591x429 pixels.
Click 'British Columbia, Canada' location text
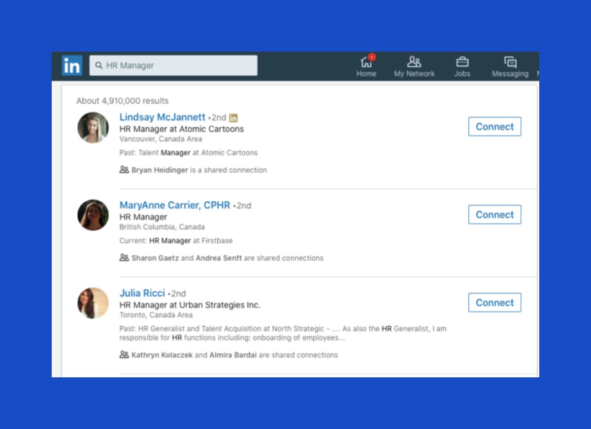(162, 227)
